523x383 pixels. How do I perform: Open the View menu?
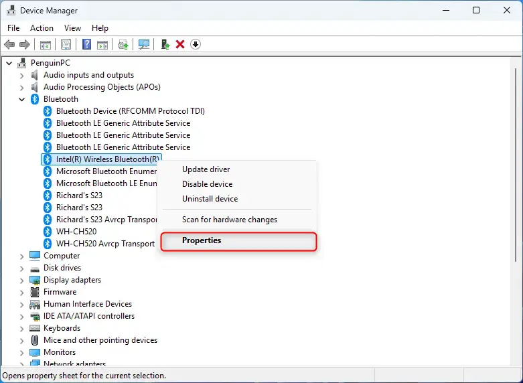pyautogui.click(x=72, y=28)
